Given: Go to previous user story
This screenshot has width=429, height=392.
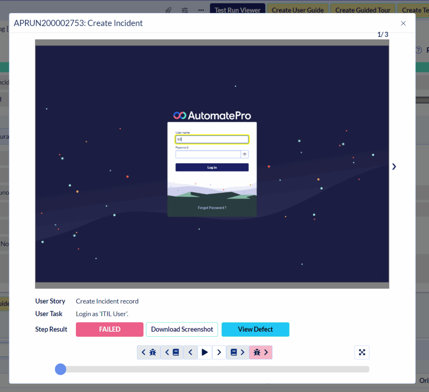Looking at the screenshot, I should (x=172, y=353).
